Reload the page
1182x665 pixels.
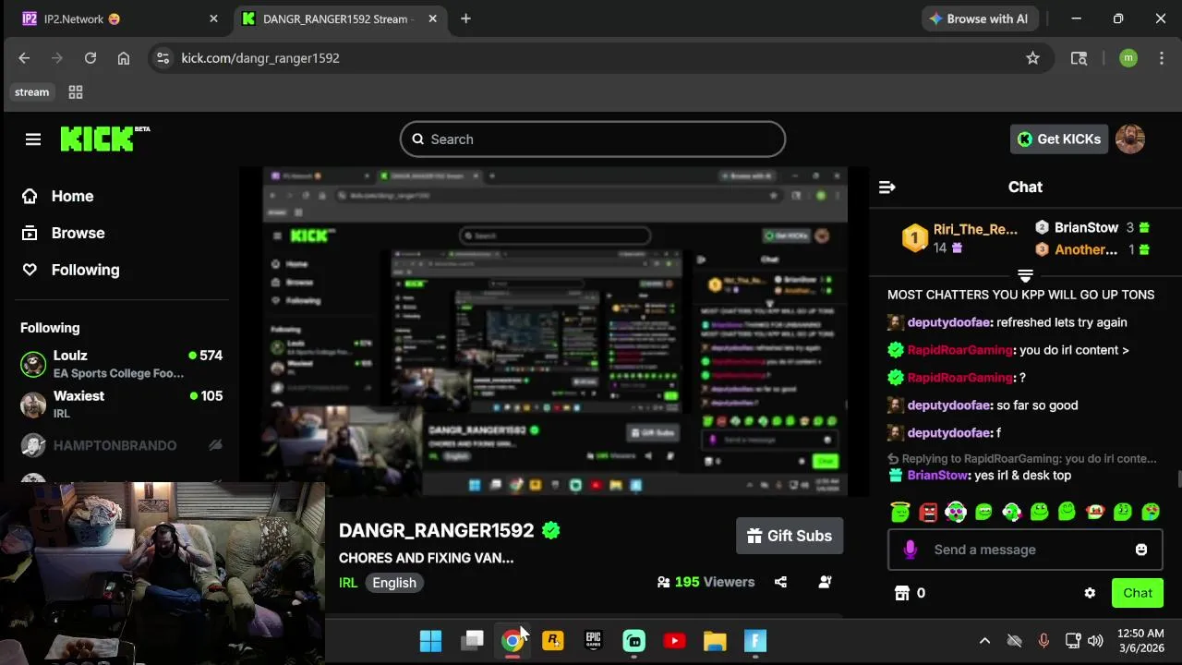click(90, 58)
